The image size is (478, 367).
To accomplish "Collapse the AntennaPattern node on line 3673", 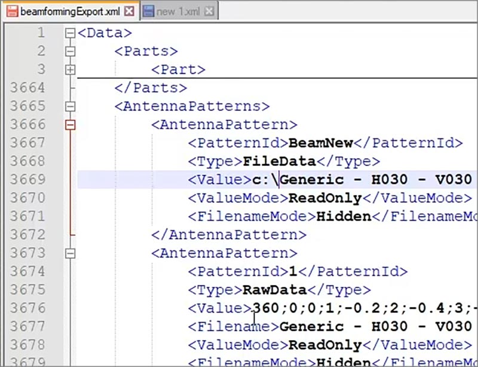I will click(x=70, y=253).
